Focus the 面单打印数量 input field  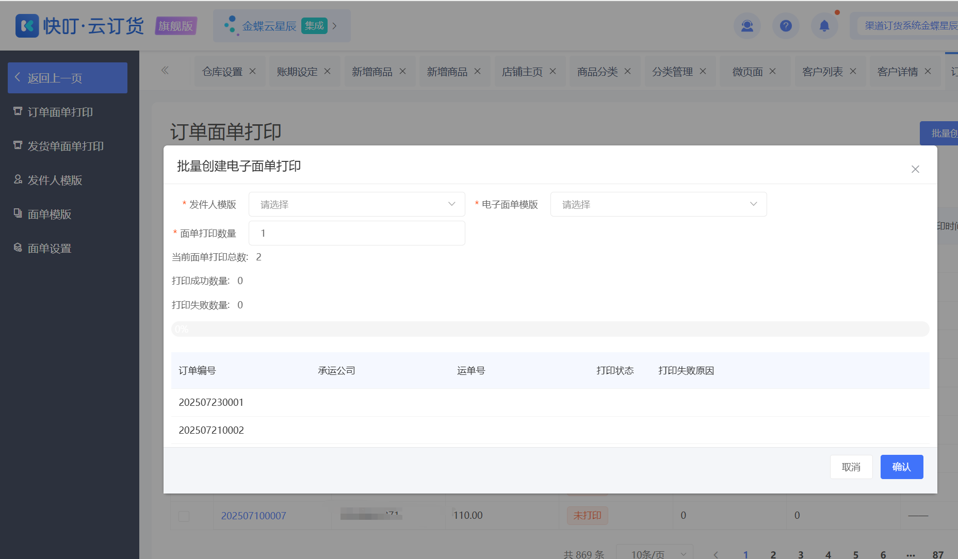point(357,233)
